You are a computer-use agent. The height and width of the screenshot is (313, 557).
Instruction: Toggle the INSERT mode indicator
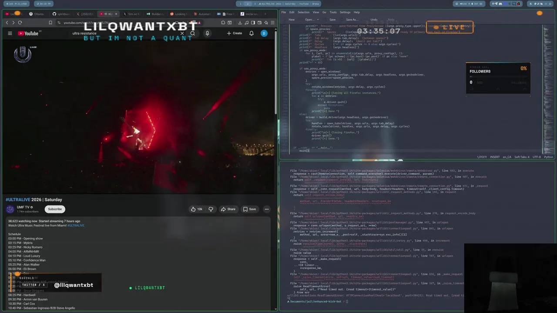click(495, 157)
